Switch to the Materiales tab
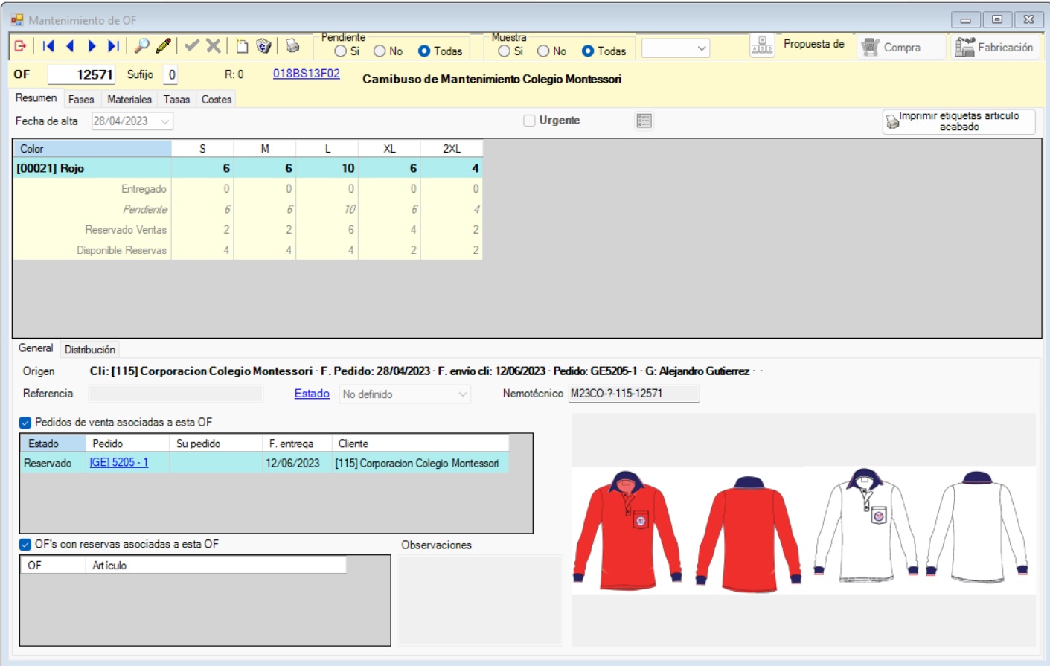 (129, 100)
